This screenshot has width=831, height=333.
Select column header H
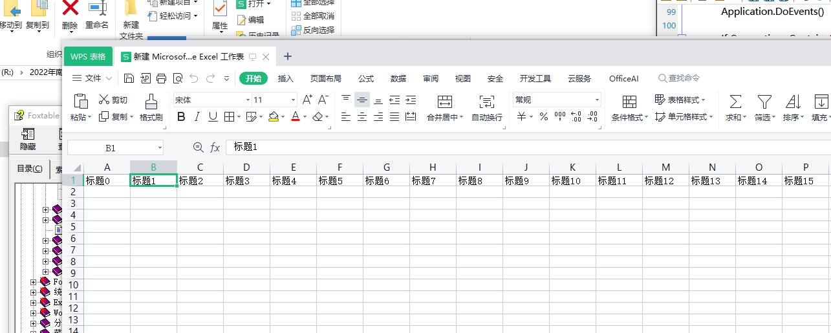click(x=433, y=167)
